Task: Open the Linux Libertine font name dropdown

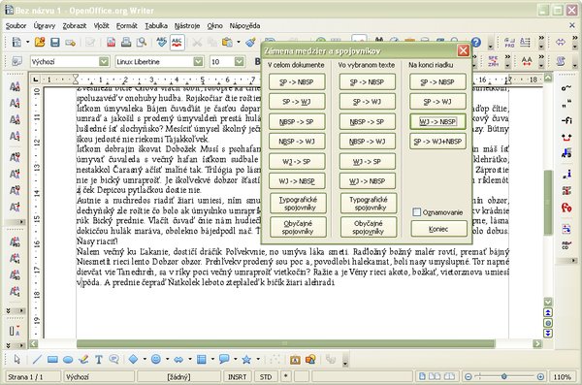Action: (x=198, y=62)
